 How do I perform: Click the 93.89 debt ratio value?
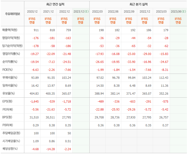(x=35, y=78)
